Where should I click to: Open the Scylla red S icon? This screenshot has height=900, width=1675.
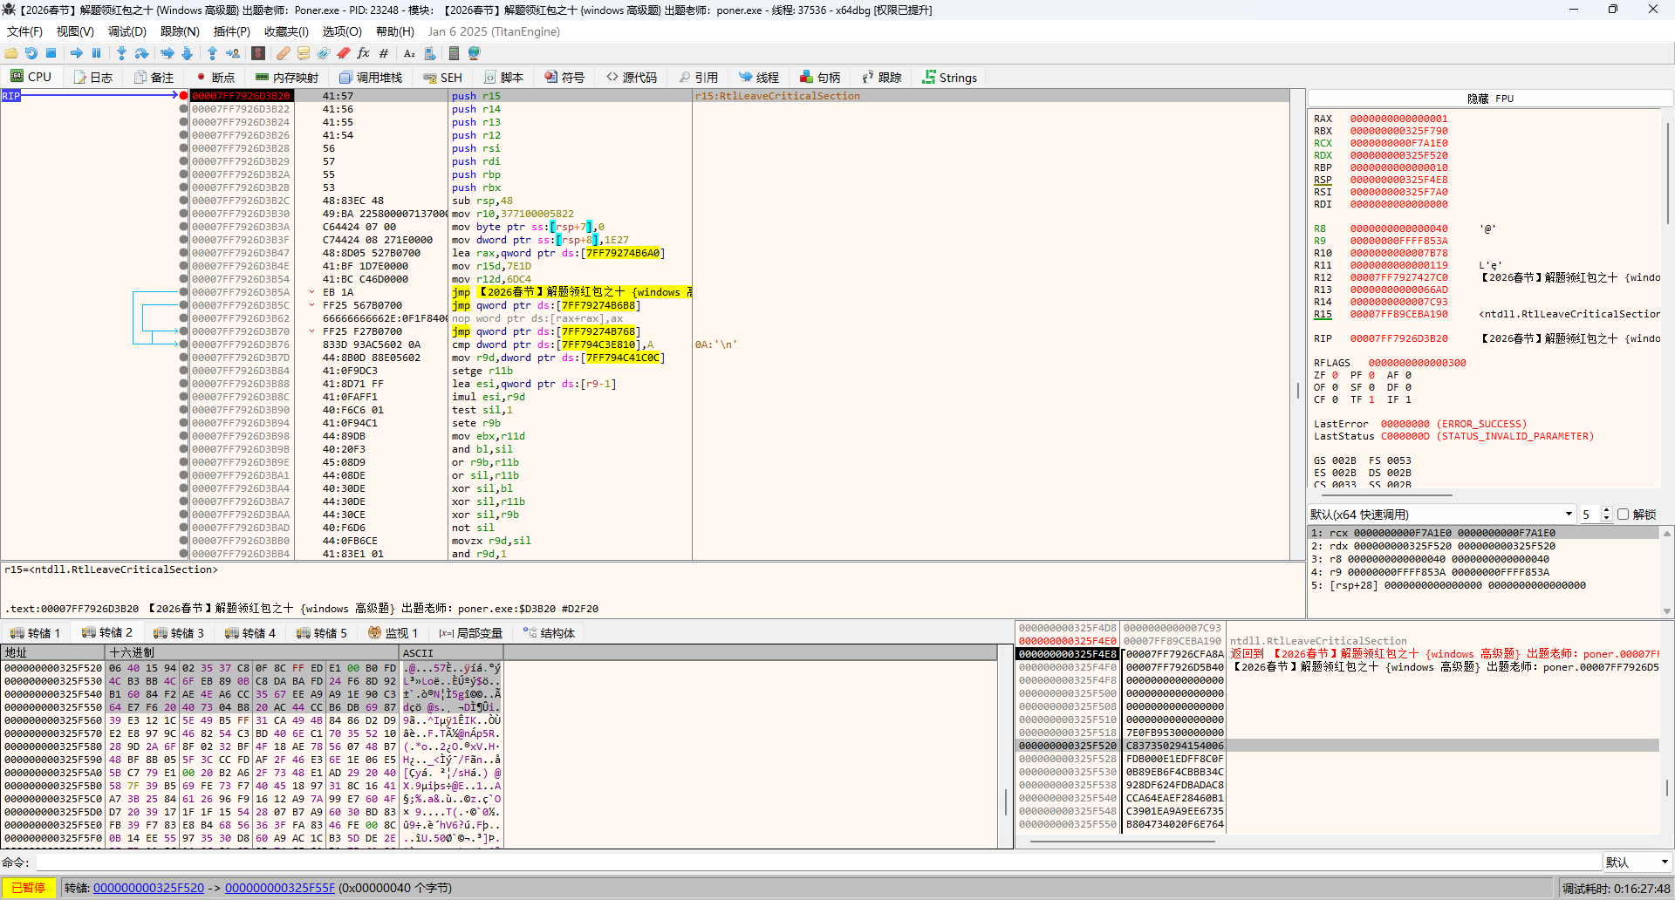click(x=258, y=53)
